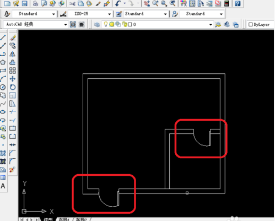The image size is (275, 221).
Task: Activate the Mirror modify tool
Action: click(x=13, y=54)
